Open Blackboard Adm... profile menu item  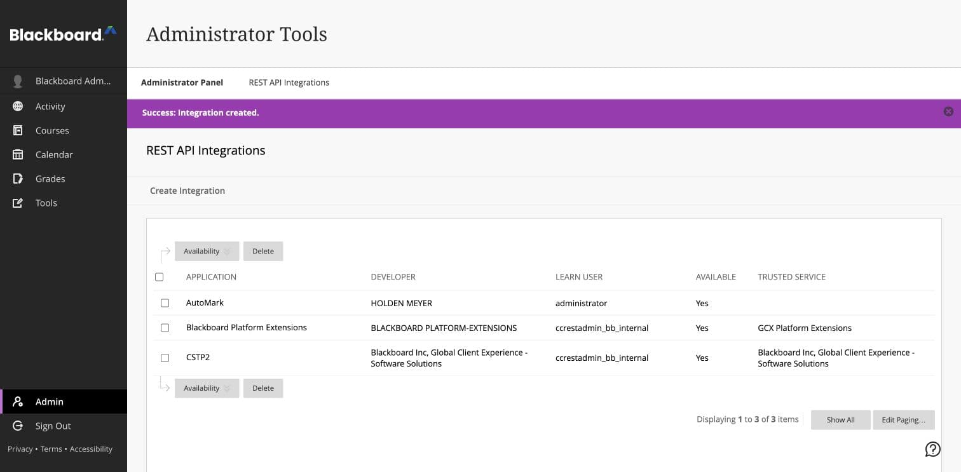[x=64, y=81]
